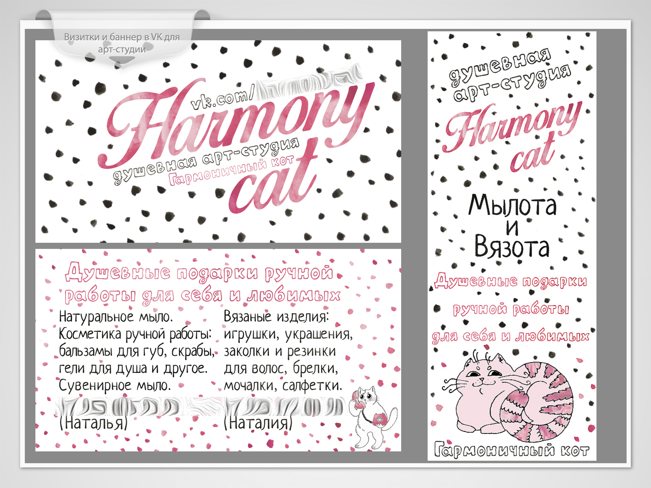This screenshot has width=651, height=488.
Task: Click pink "Гармоничный кот" on the top business card
Action: point(231,170)
